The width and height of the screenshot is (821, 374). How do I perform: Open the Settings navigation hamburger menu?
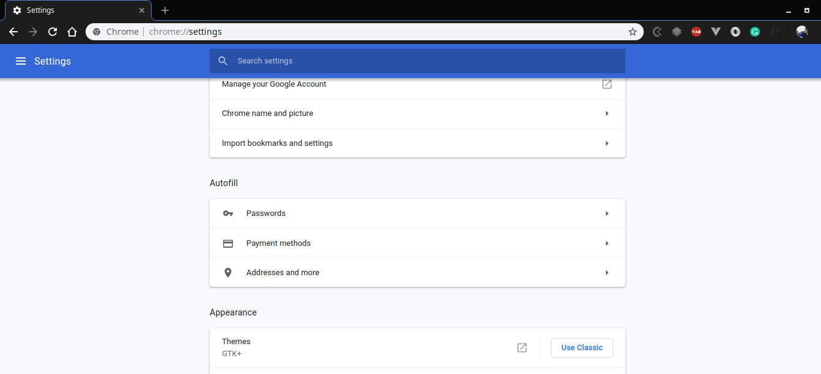pos(21,61)
